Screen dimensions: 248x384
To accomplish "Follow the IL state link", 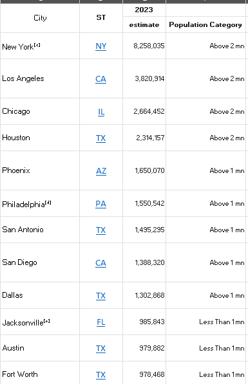I will pos(101,112).
